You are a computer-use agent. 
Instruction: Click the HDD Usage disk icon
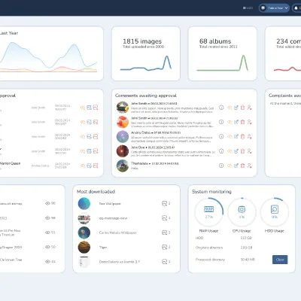click(x=275, y=209)
